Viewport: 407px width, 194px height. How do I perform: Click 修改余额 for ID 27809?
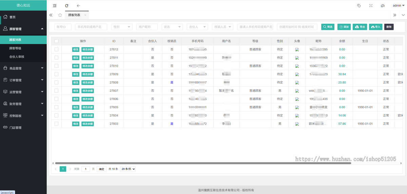click(88, 74)
